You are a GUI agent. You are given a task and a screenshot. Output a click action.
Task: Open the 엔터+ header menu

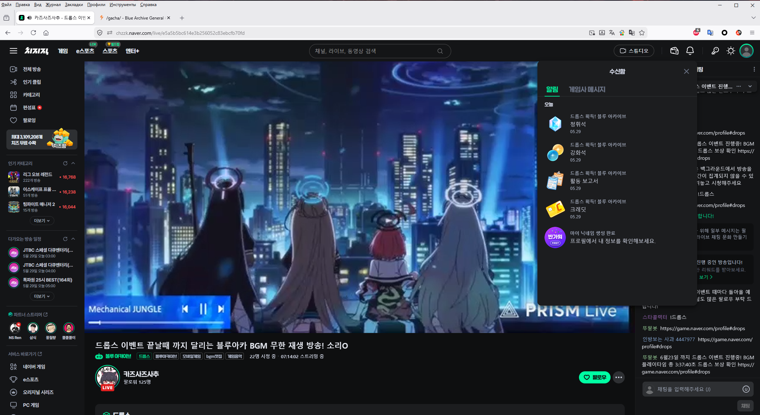[132, 51]
